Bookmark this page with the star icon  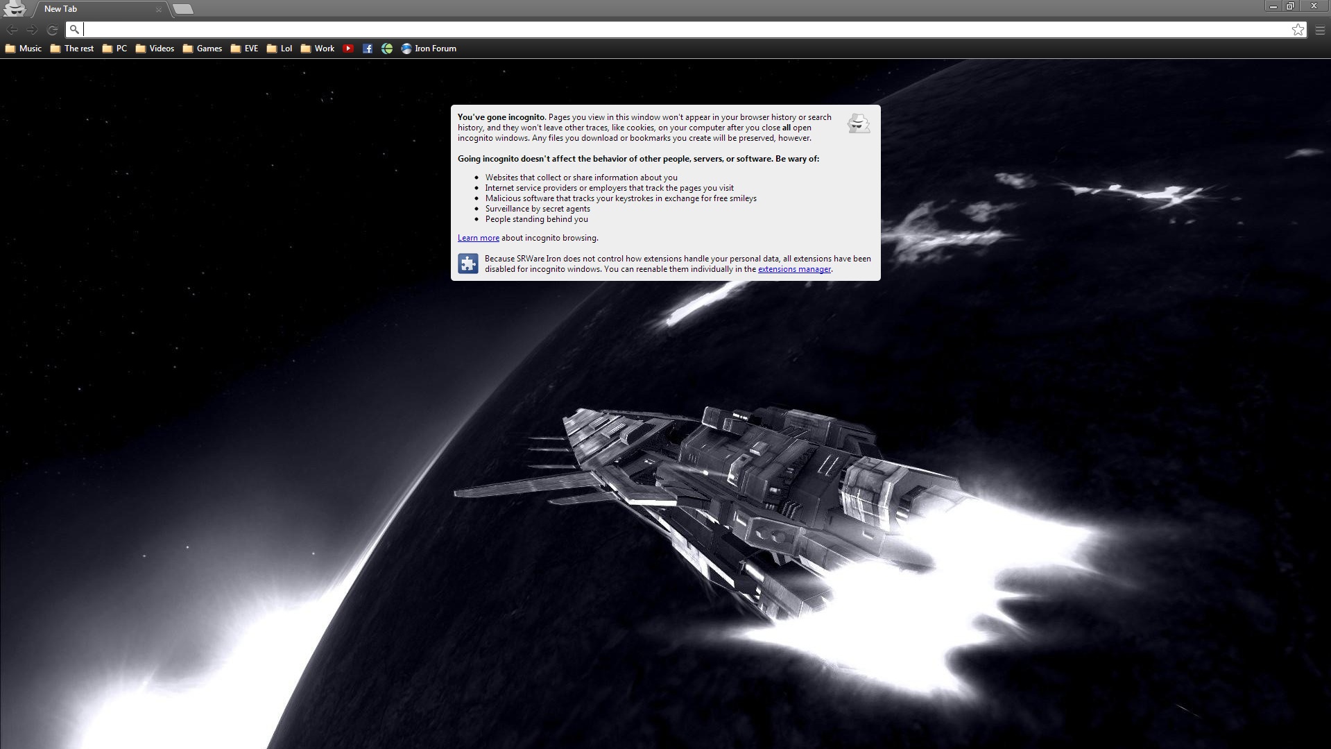click(x=1298, y=29)
